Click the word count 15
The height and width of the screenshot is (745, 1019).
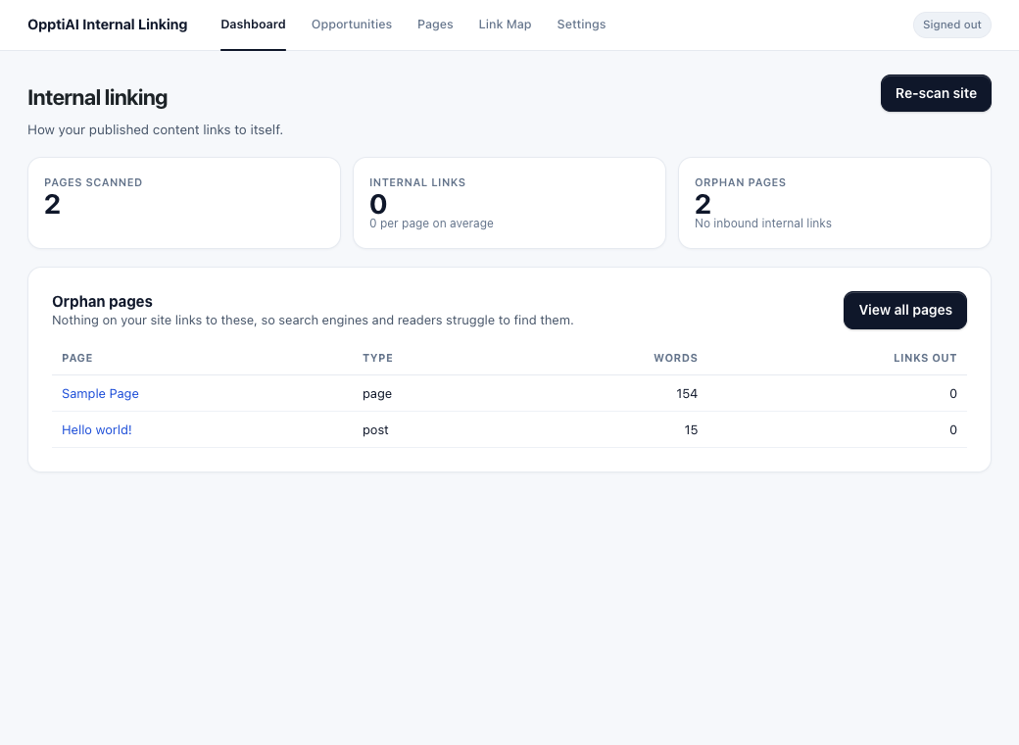coord(691,429)
